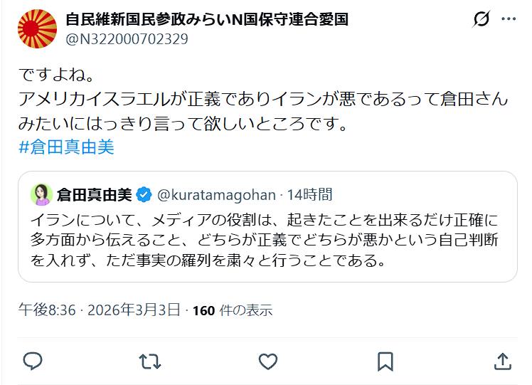Click quoted author name 倉田真由美
The width and height of the screenshot is (532, 385).
tap(94, 194)
